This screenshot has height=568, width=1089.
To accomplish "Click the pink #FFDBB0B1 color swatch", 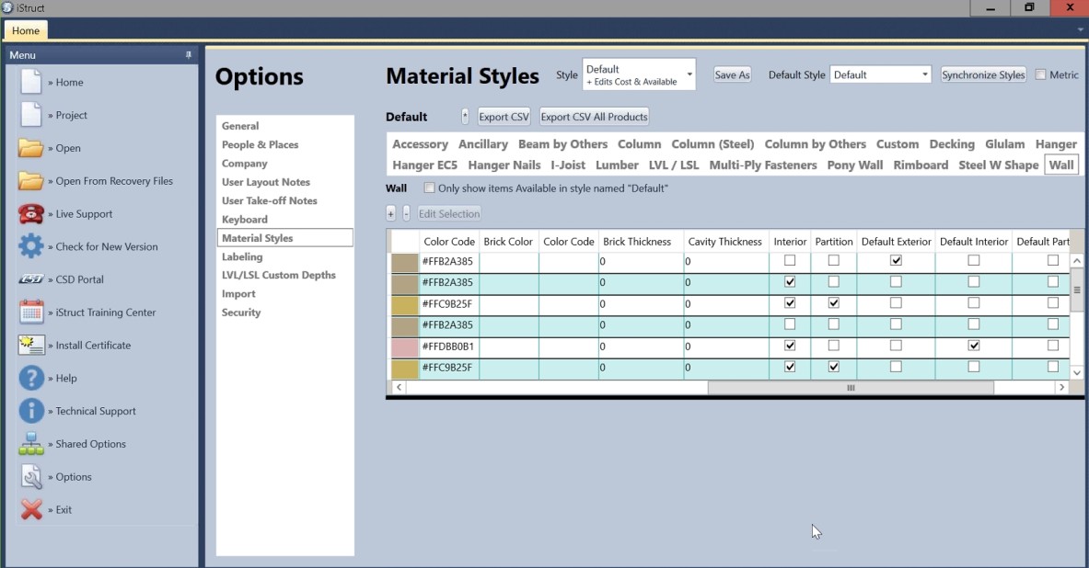I will pyautogui.click(x=404, y=346).
